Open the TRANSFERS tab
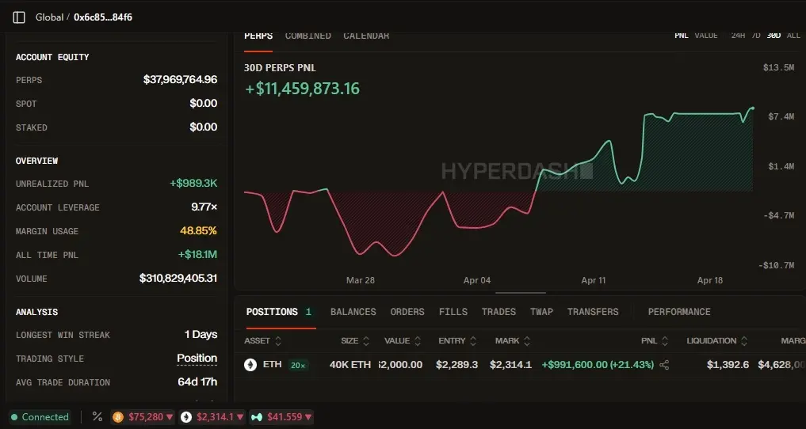 [x=593, y=312]
